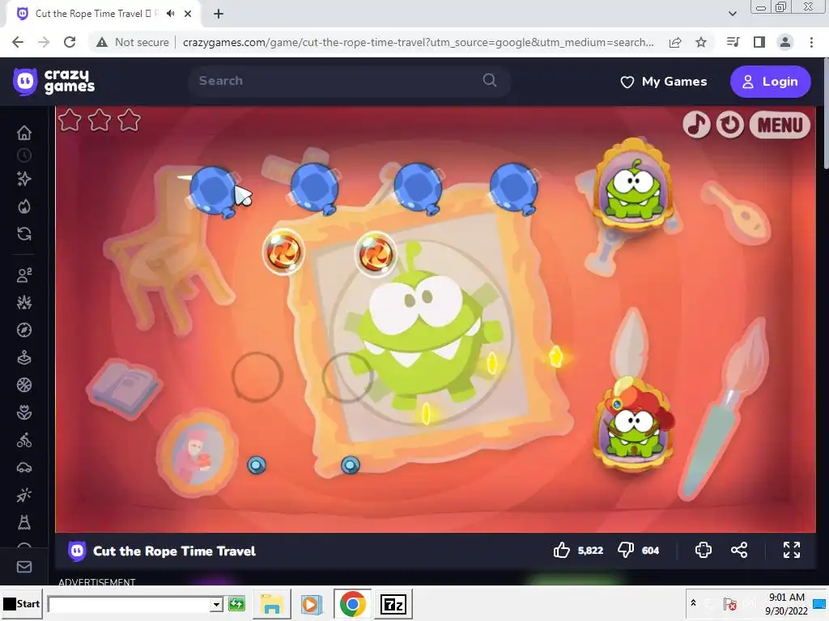
Task: Pop the fourth blue balloon
Action: (514, 189)
